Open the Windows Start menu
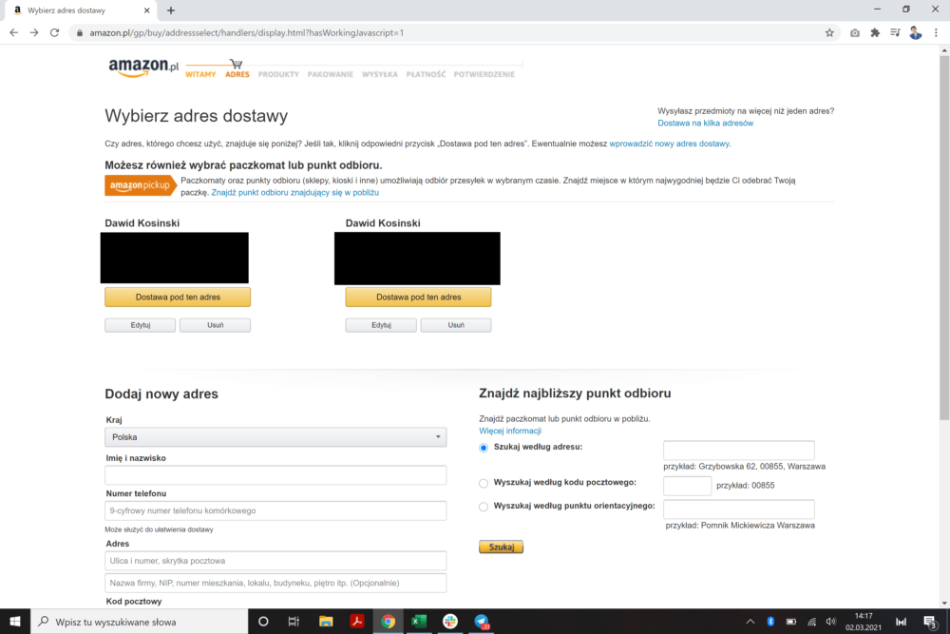 click(15, 622)
